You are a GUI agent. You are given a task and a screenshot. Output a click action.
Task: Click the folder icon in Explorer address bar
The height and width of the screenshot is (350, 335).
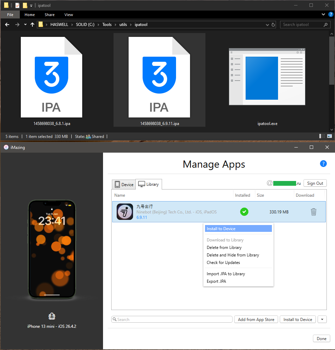(x=41, y=24)
